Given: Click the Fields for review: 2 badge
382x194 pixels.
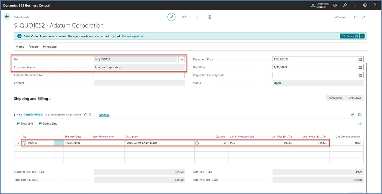Looking at the screenshot, I should click(x=33, y=115).
